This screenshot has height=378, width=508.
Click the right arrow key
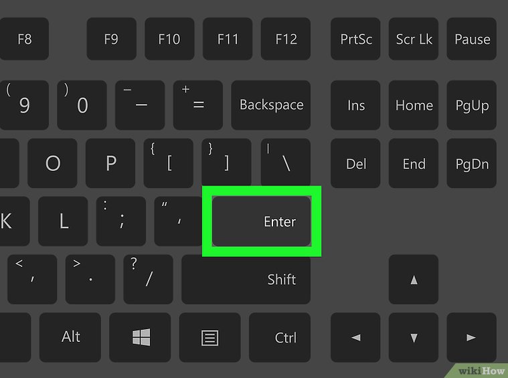tap(471, 337)
